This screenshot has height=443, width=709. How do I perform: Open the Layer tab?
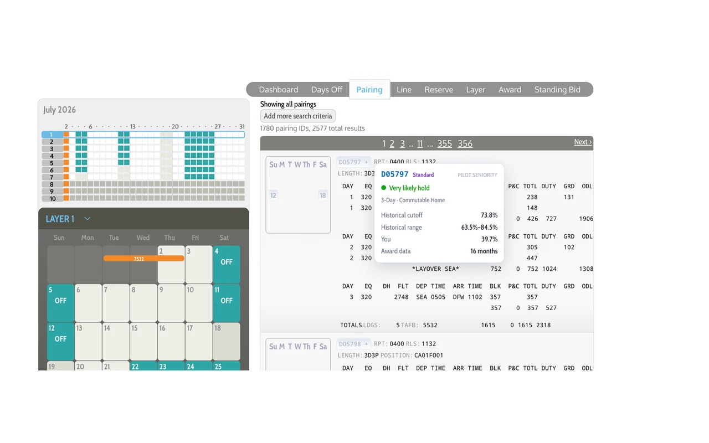pyautogui.click(x=475, y=90)
